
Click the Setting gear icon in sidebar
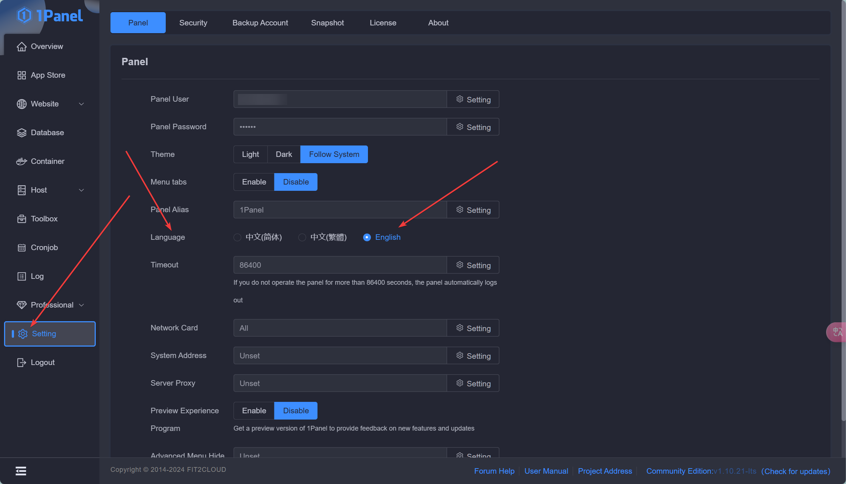(23, 334)
